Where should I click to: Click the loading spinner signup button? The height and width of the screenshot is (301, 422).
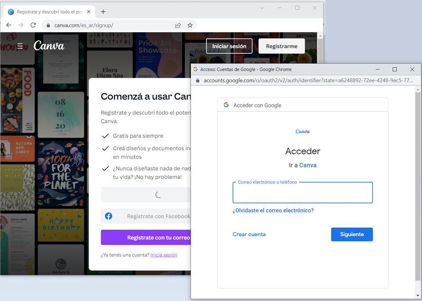(x=146, y=194)
